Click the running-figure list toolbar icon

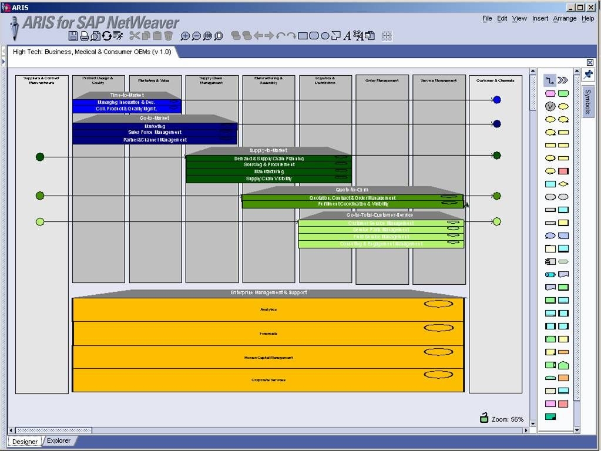point(118,36)
